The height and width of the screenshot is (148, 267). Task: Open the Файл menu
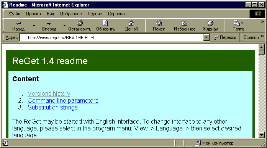click(15, 14)
